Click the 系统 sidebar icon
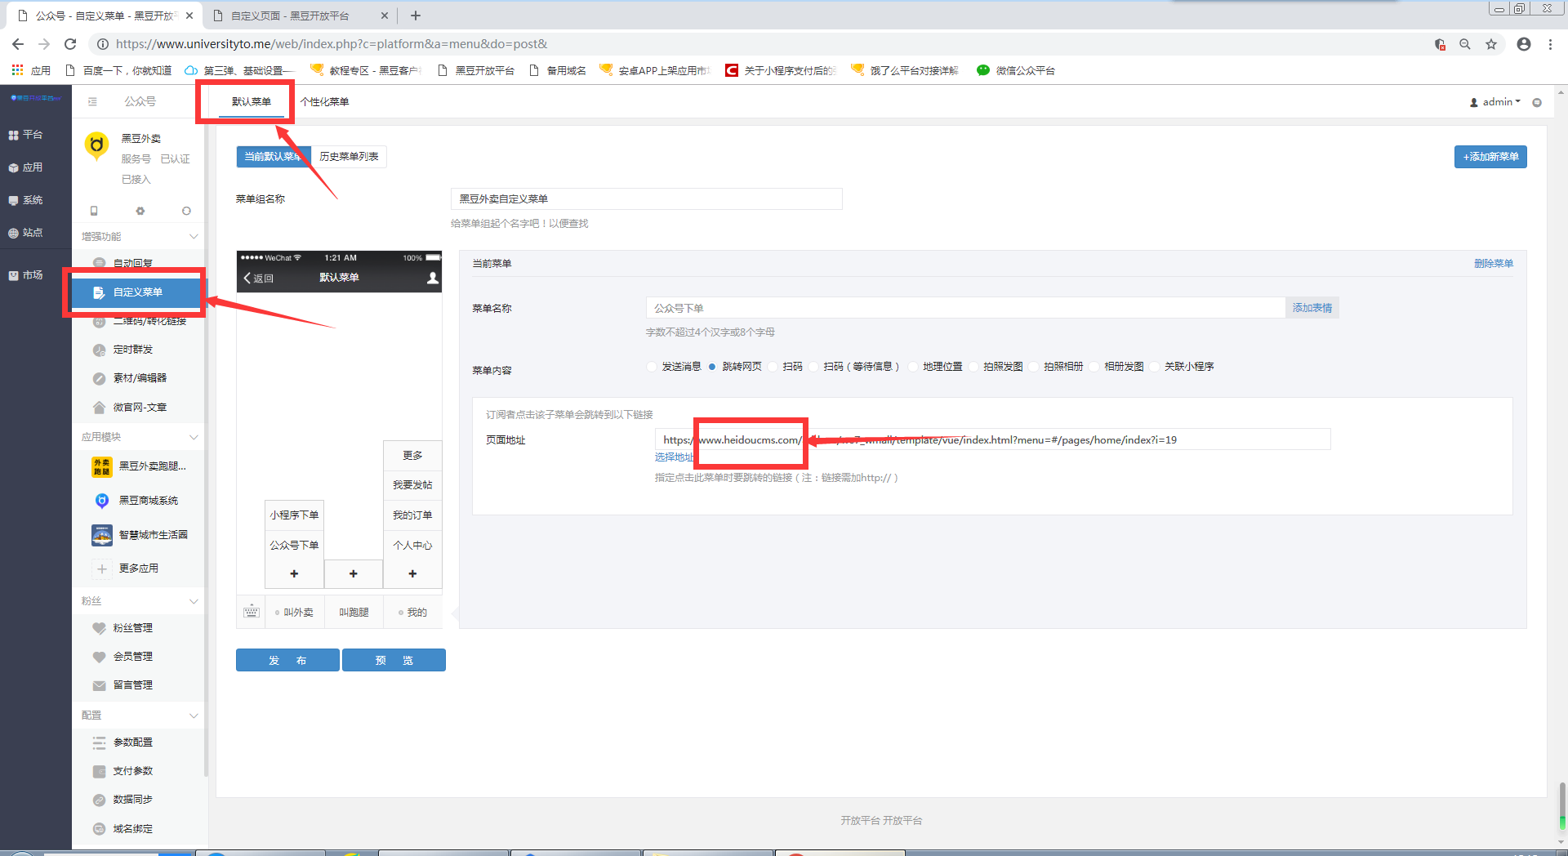The width and height of the screenshot is (1568, 856). [13, 200]
